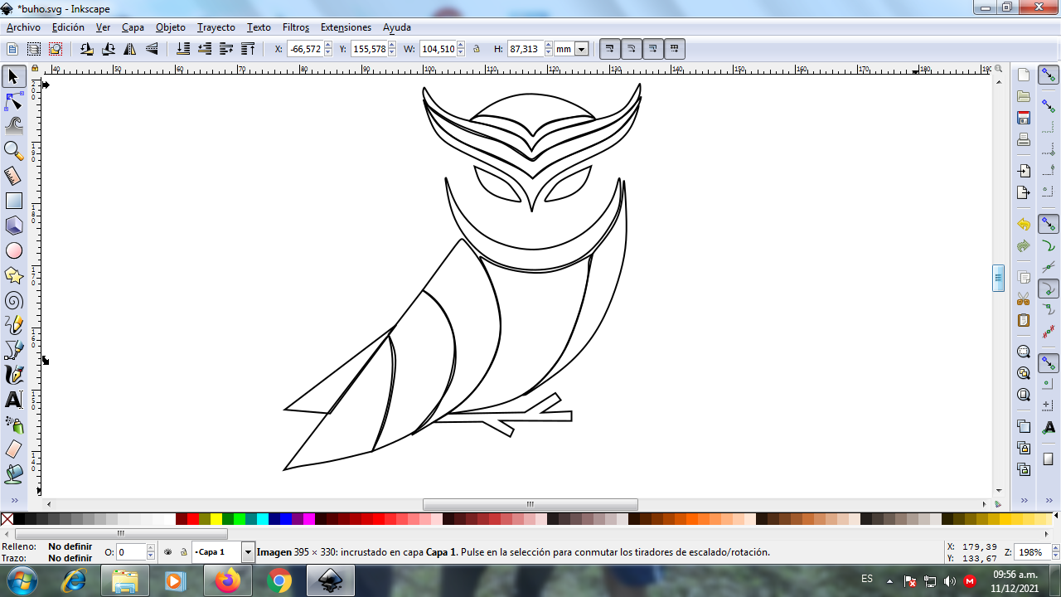Open the Edición menu
1061x597 pixels.
pyautogui.click(x=68, y=27)
